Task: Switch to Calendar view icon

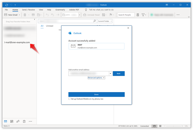Action: point(12,121)
